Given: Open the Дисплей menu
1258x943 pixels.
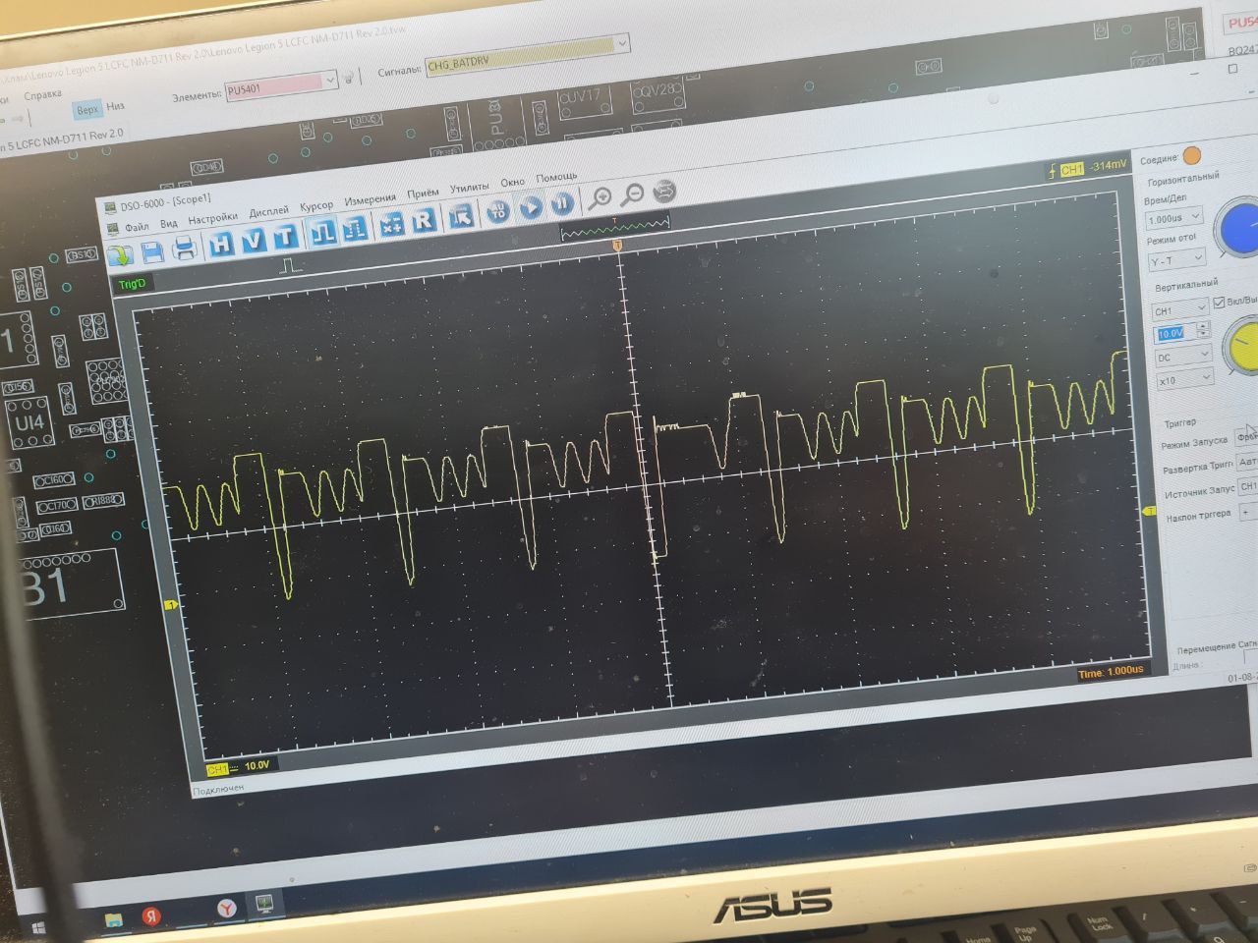Looking at the screenshot, I should 268,212.
